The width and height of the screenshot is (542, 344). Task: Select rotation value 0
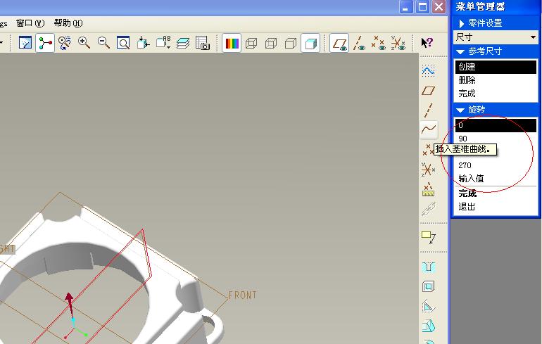[496, 125]
